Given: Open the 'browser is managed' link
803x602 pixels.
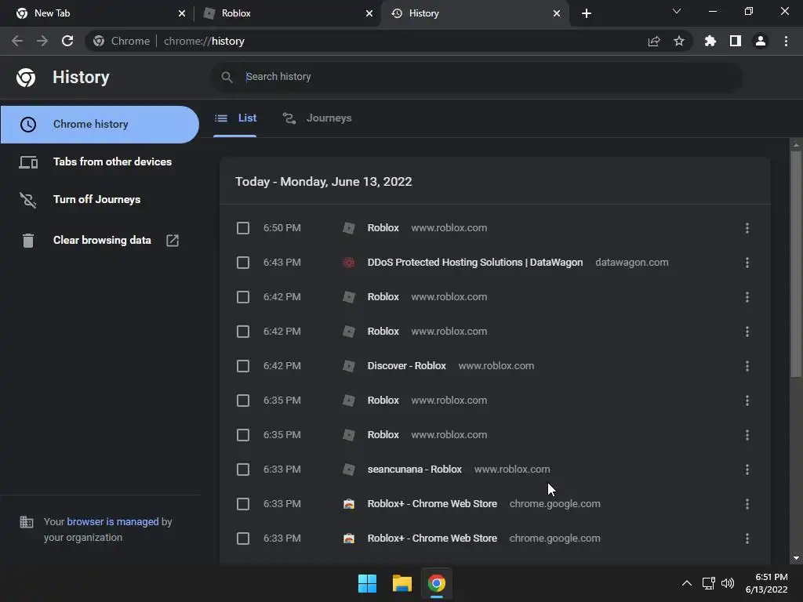Looking at the screenshot, I should (x=113, y=521).
